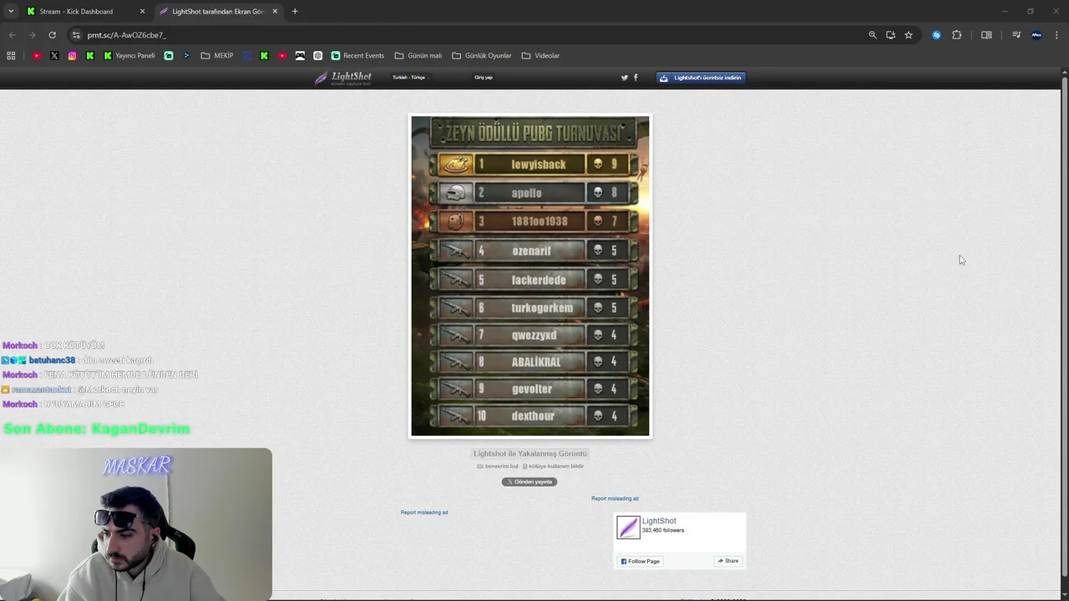The height and width of the screenshot is (601, 1069).
Task: Click the Gönderi yayınla post button
Action: [x=529, y=482]
